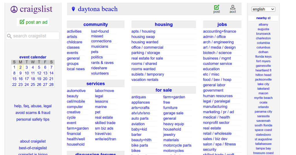Browse bikes for sale

point(136,151)
